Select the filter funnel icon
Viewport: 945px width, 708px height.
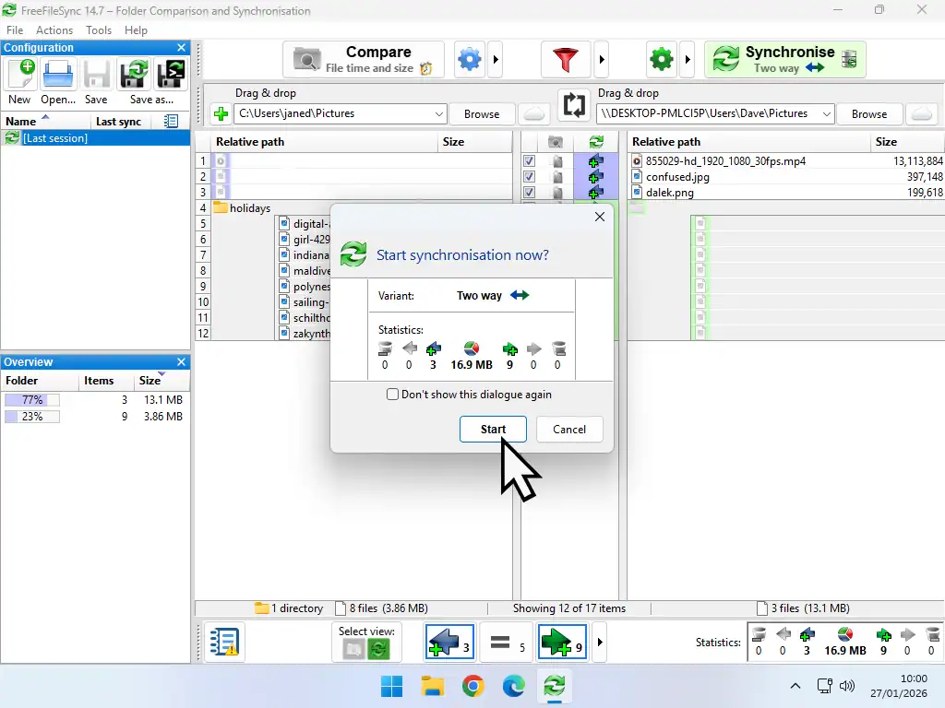[566, 58]
